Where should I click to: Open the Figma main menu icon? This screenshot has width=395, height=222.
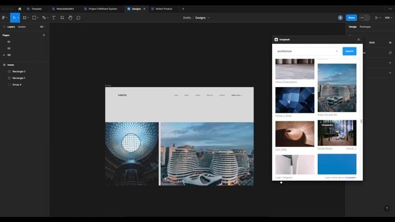coord(4,18)
